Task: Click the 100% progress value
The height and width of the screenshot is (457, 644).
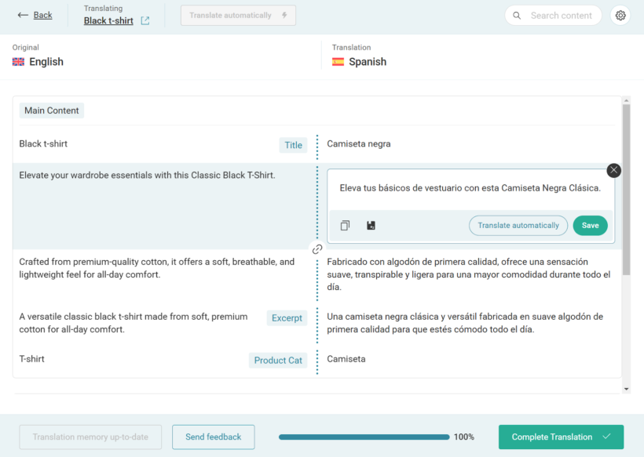Action: point(463,437)
